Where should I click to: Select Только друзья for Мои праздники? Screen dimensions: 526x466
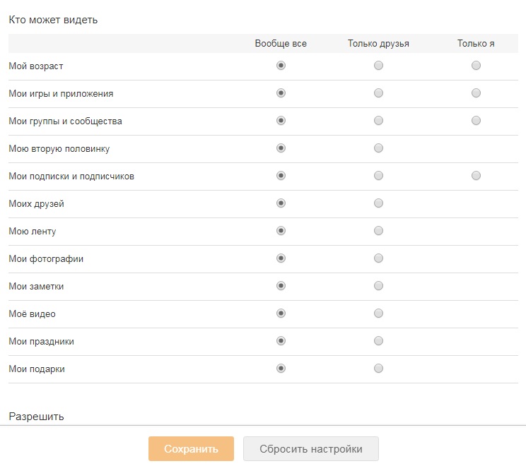[378, 341]
